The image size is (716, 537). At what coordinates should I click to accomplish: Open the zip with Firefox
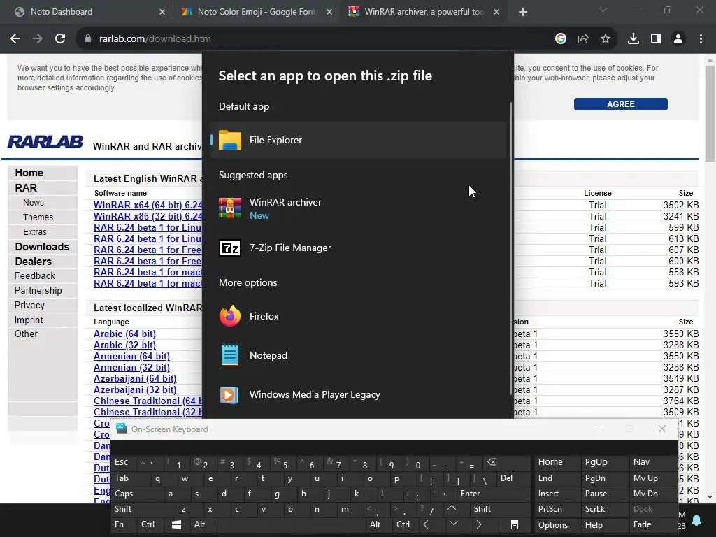pos(359,316)
